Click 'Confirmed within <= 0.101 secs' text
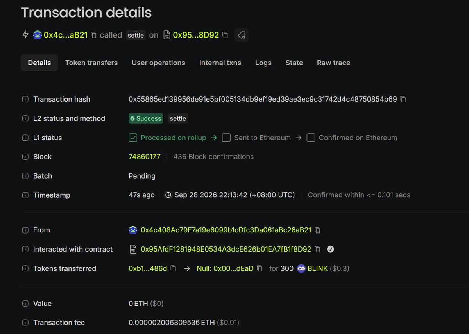Image resolution: width=469 pixels, height=334 pixels. click(359, 195)
